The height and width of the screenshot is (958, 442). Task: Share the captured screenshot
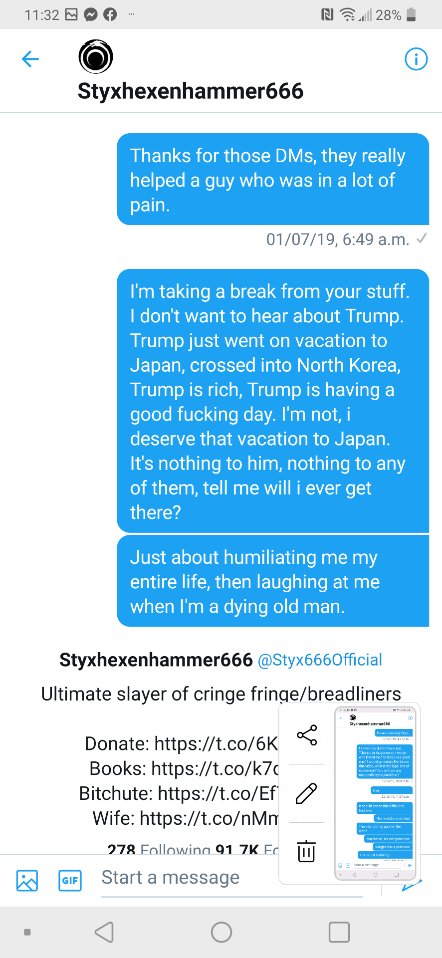coord(307,735)
